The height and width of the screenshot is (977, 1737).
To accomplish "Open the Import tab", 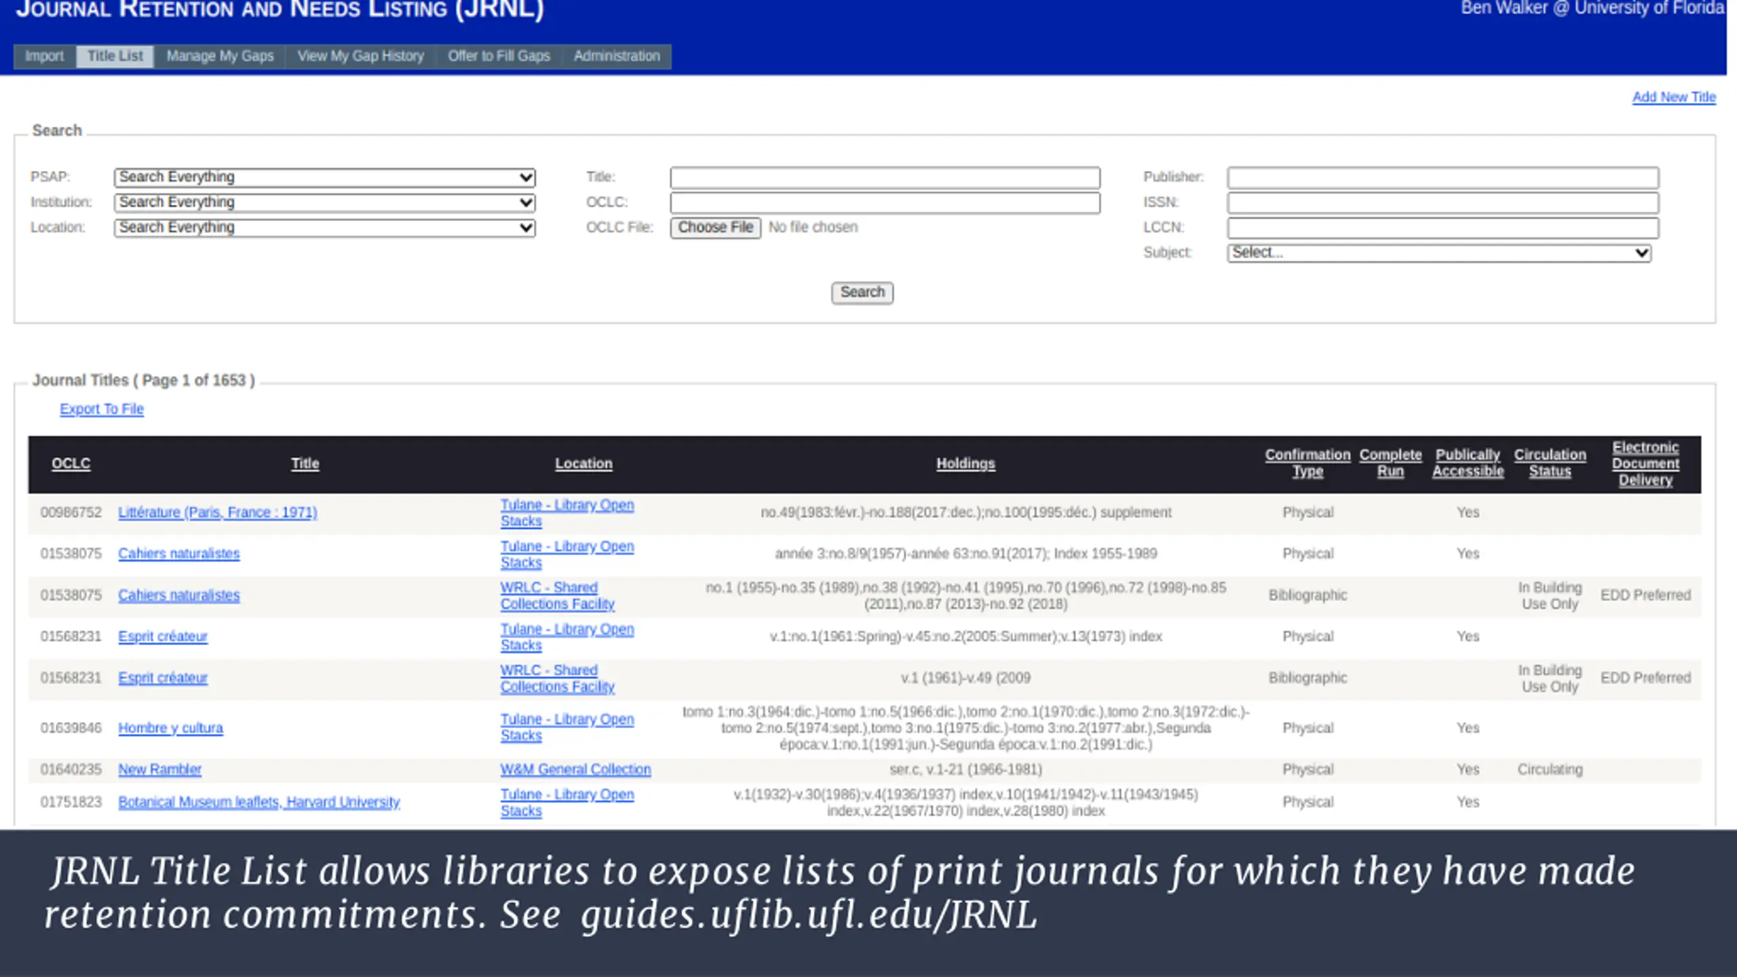I will pos(44,56).
